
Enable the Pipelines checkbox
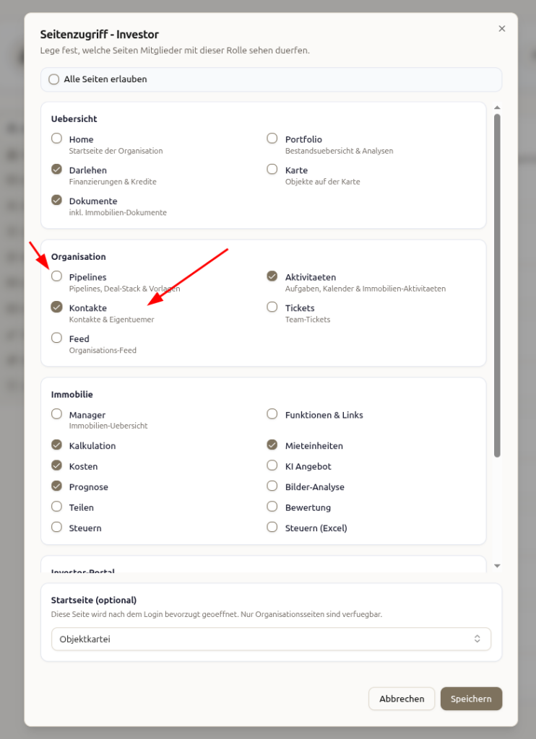tap(57, 276)
